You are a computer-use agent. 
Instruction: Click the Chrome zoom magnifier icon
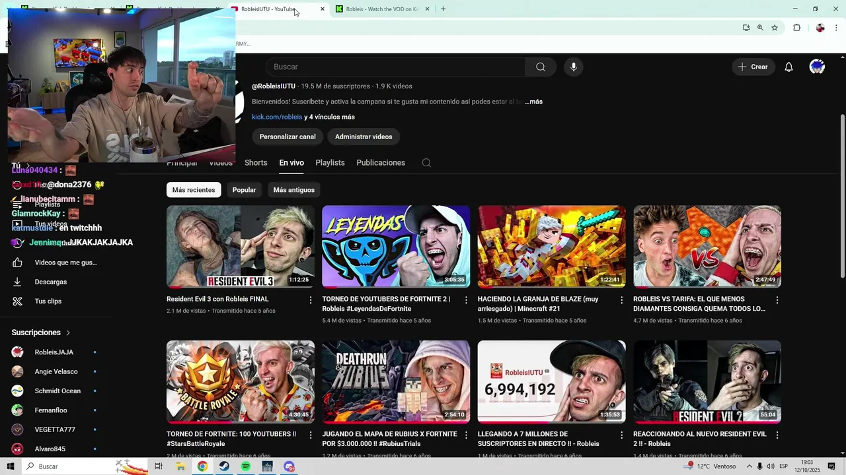pyautogui.click(x=760, y=28)
